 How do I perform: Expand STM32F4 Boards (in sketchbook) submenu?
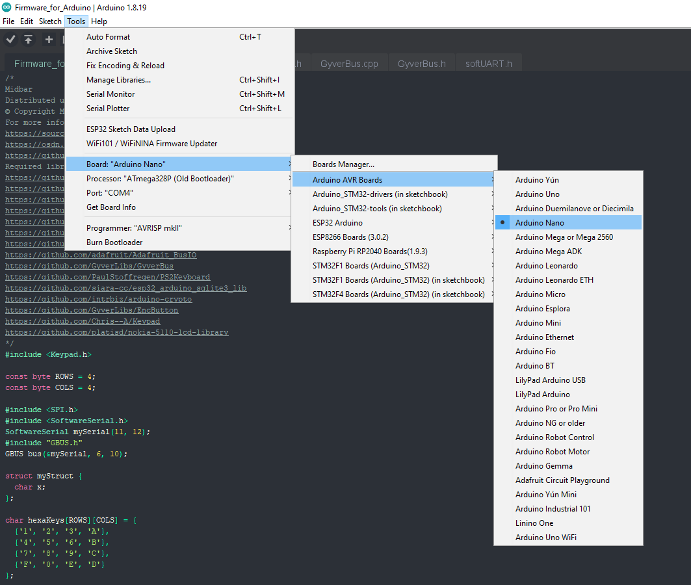coord(394,294)
